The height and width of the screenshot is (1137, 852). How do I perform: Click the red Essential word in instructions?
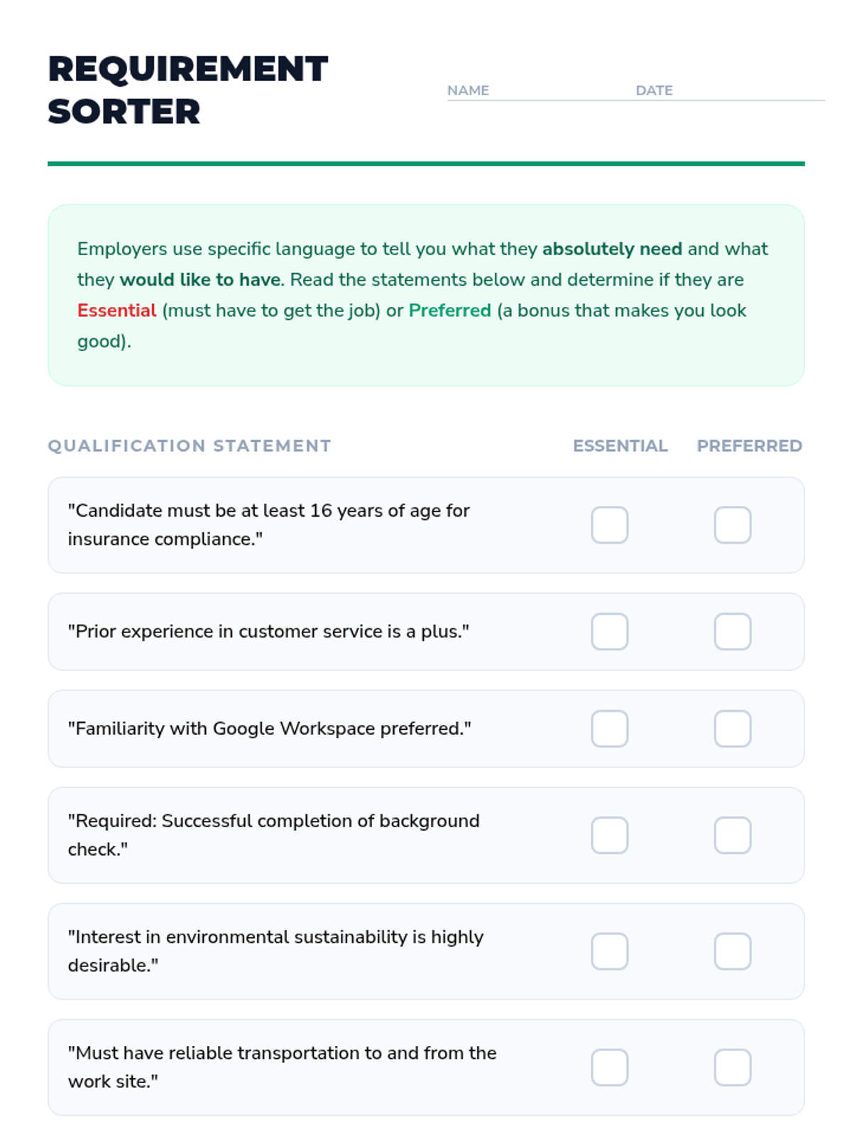[x=116, y=311]
